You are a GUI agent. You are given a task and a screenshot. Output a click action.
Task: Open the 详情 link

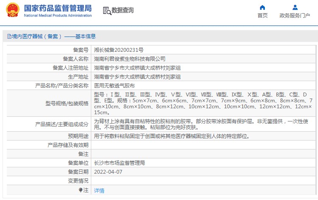99,191
